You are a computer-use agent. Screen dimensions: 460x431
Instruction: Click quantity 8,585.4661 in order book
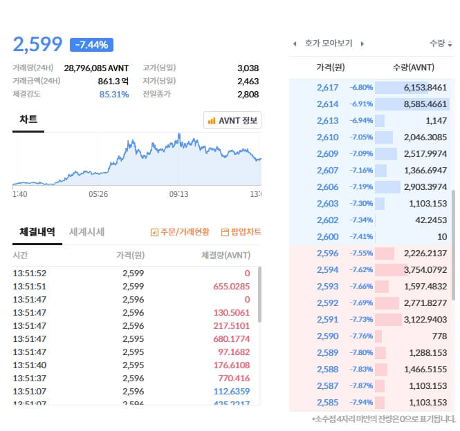(x=425, y=104)
